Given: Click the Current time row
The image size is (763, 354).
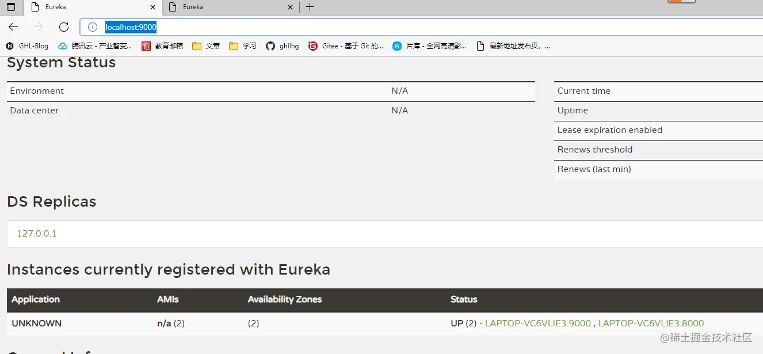Looking at the screenshot, I should (x=658, y=92).
